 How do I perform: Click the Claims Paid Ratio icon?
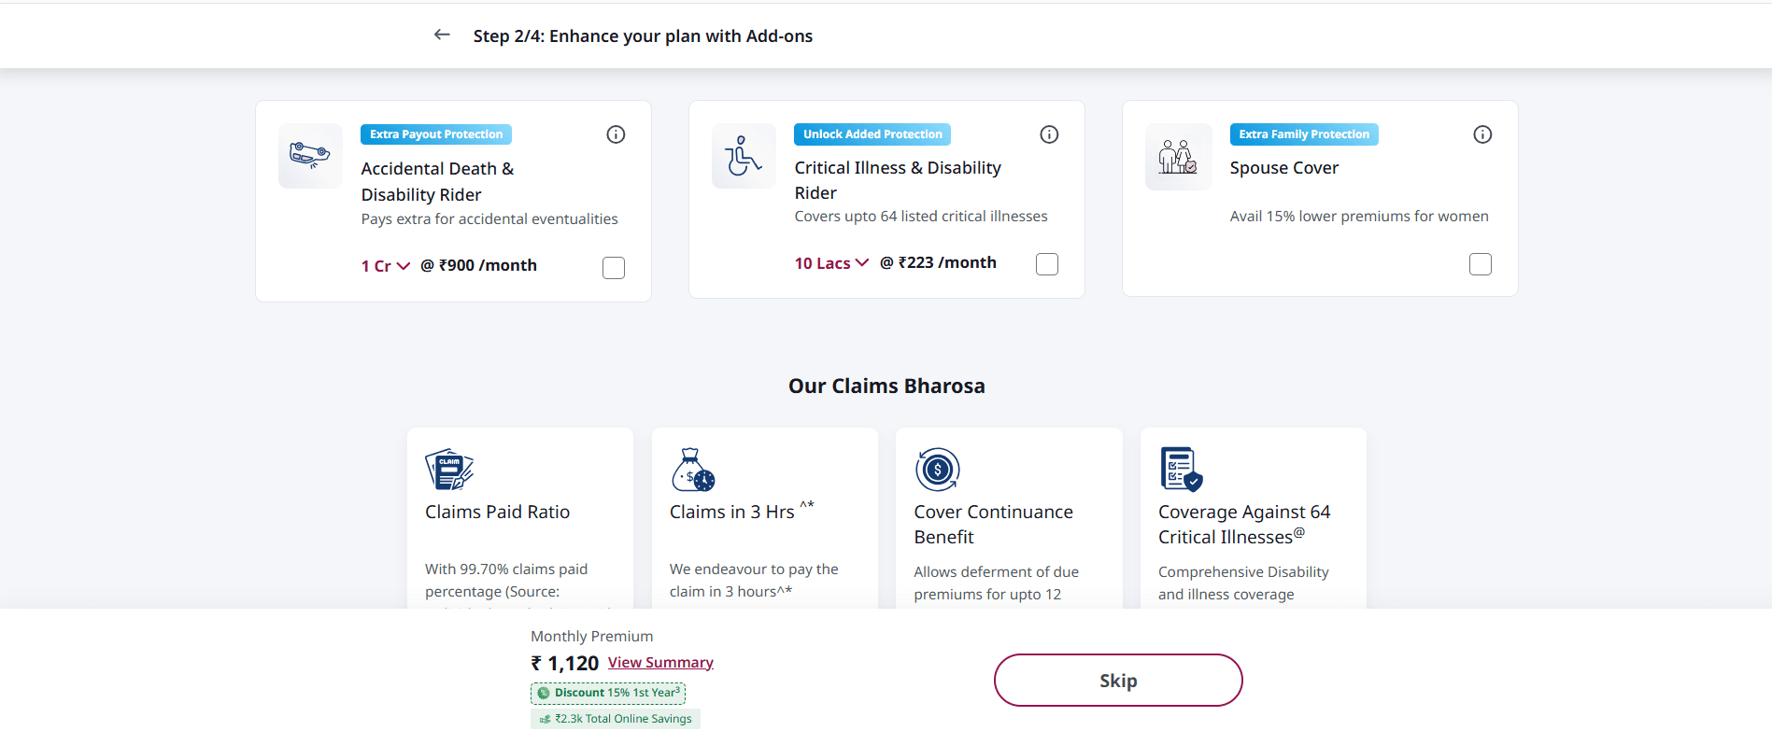(x=449, y=470)
